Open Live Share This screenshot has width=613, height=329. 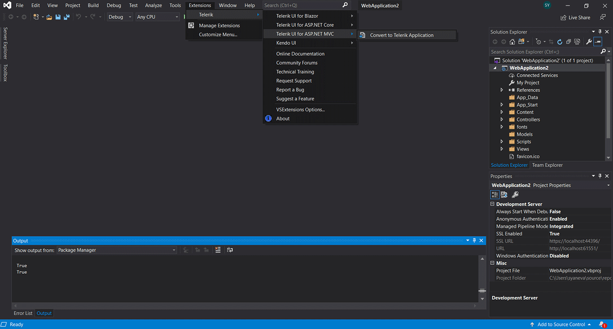pos(575,17)
